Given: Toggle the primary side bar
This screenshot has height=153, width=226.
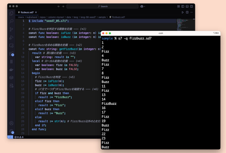Looking at the screenshot, I should [x=183, y=6].
